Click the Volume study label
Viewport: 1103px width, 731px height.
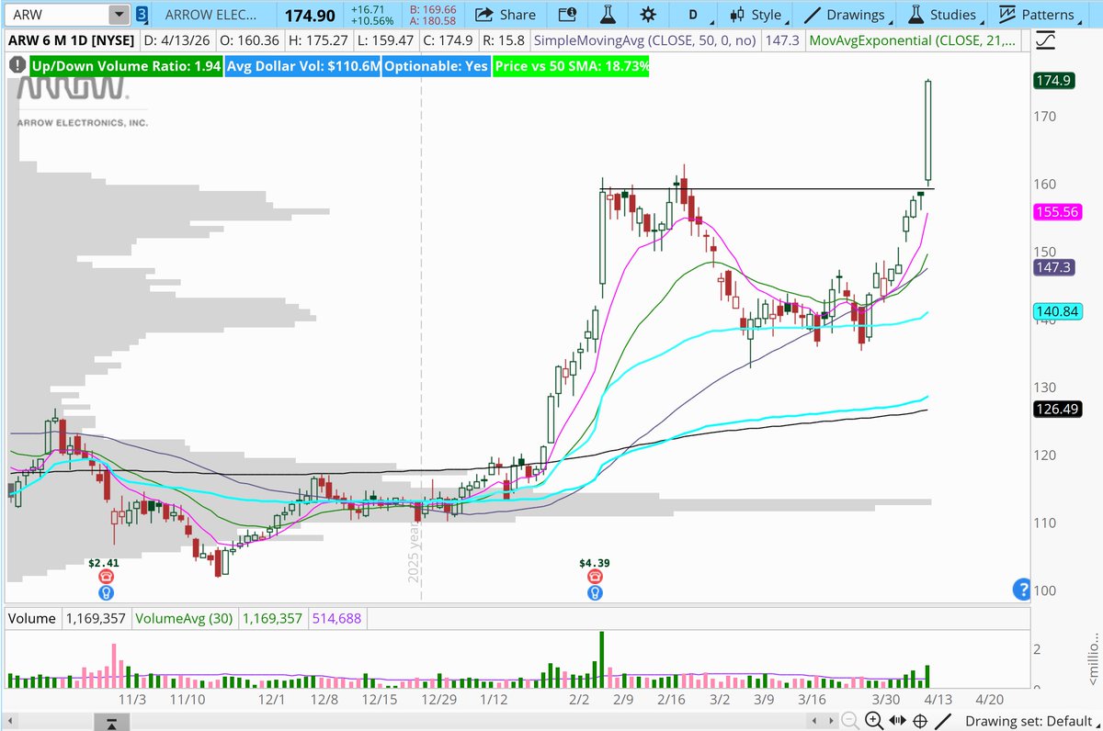[x=33, y=619]
